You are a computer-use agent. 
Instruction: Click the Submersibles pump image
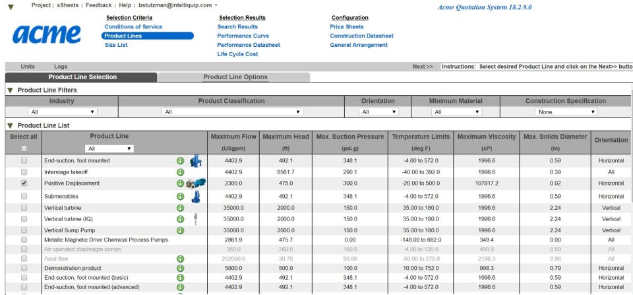(x=196, y=196)
